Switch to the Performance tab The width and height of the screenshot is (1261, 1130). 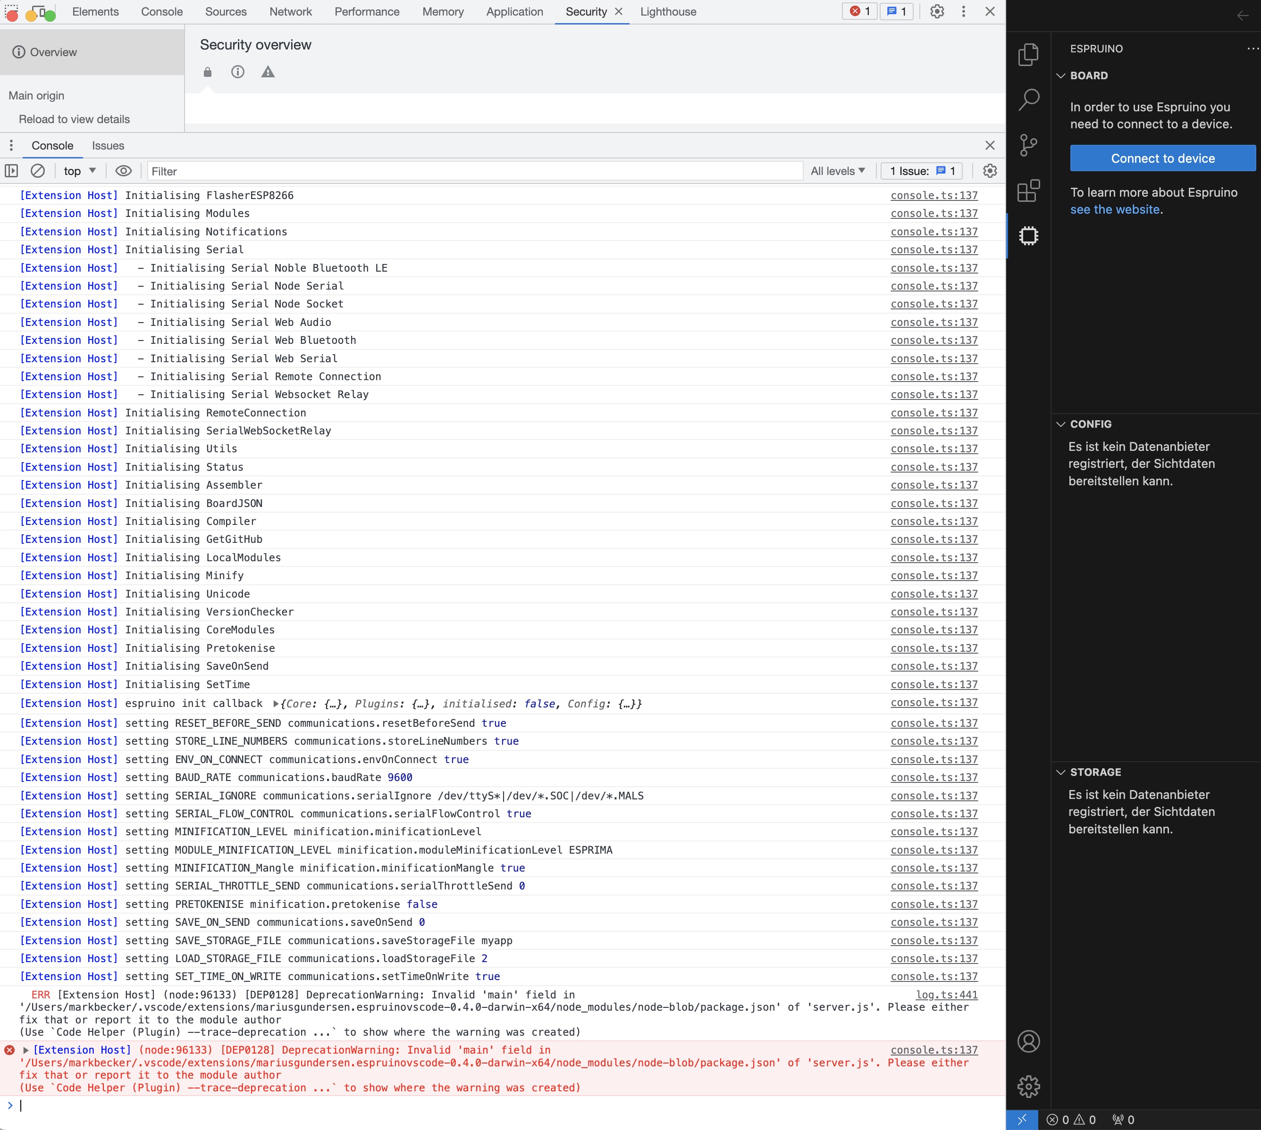[x=367, y=12]
